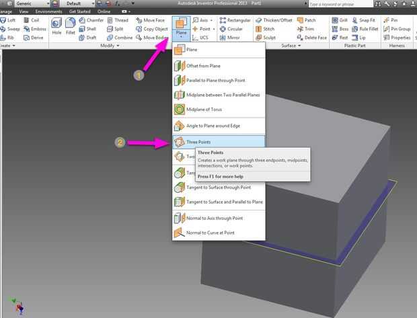The height and width of the screenshot is (318, 417).
Task: Select the Snap Fit tool
Action: (x=364, y=20)
